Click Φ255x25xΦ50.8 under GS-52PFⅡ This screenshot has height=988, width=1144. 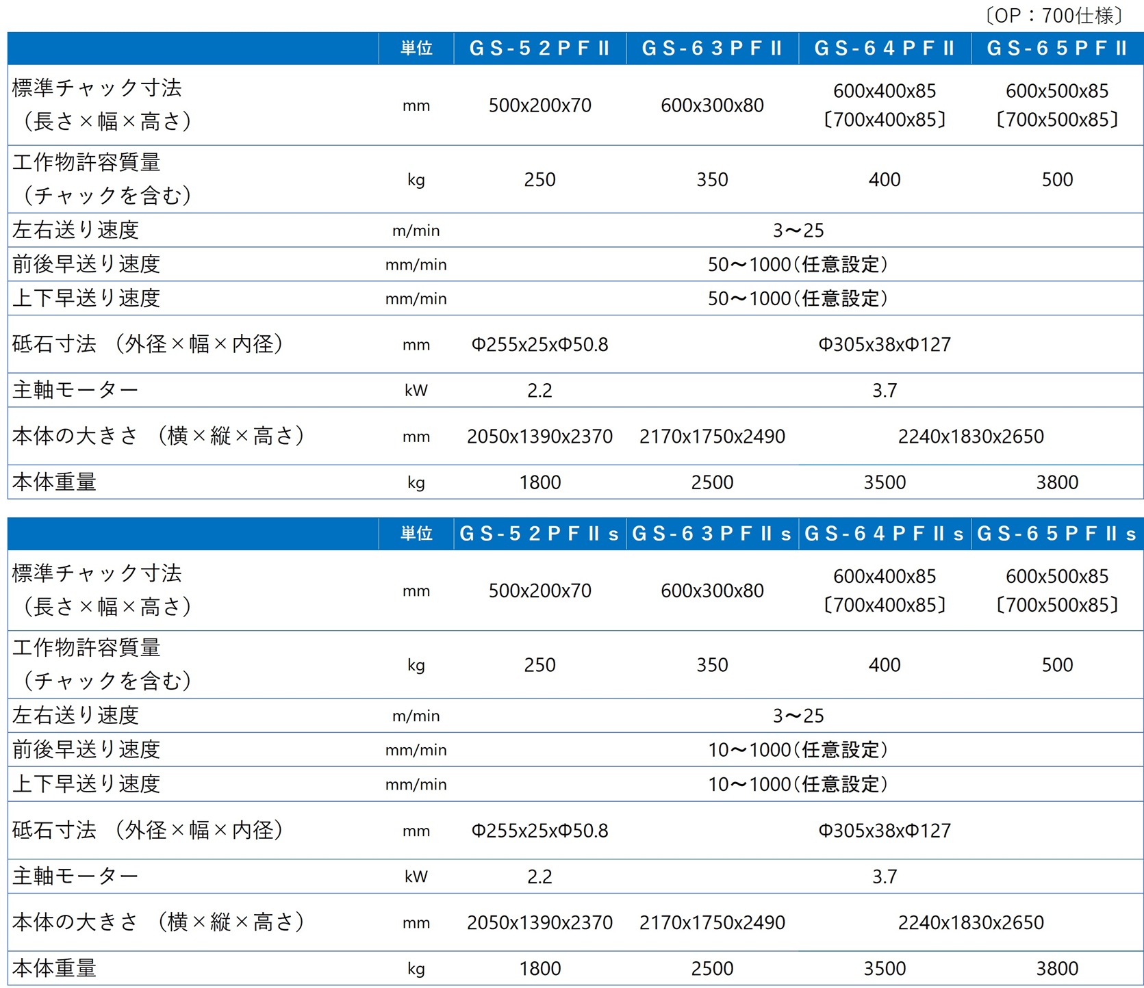pyautogui.click(x=539, y=345)
